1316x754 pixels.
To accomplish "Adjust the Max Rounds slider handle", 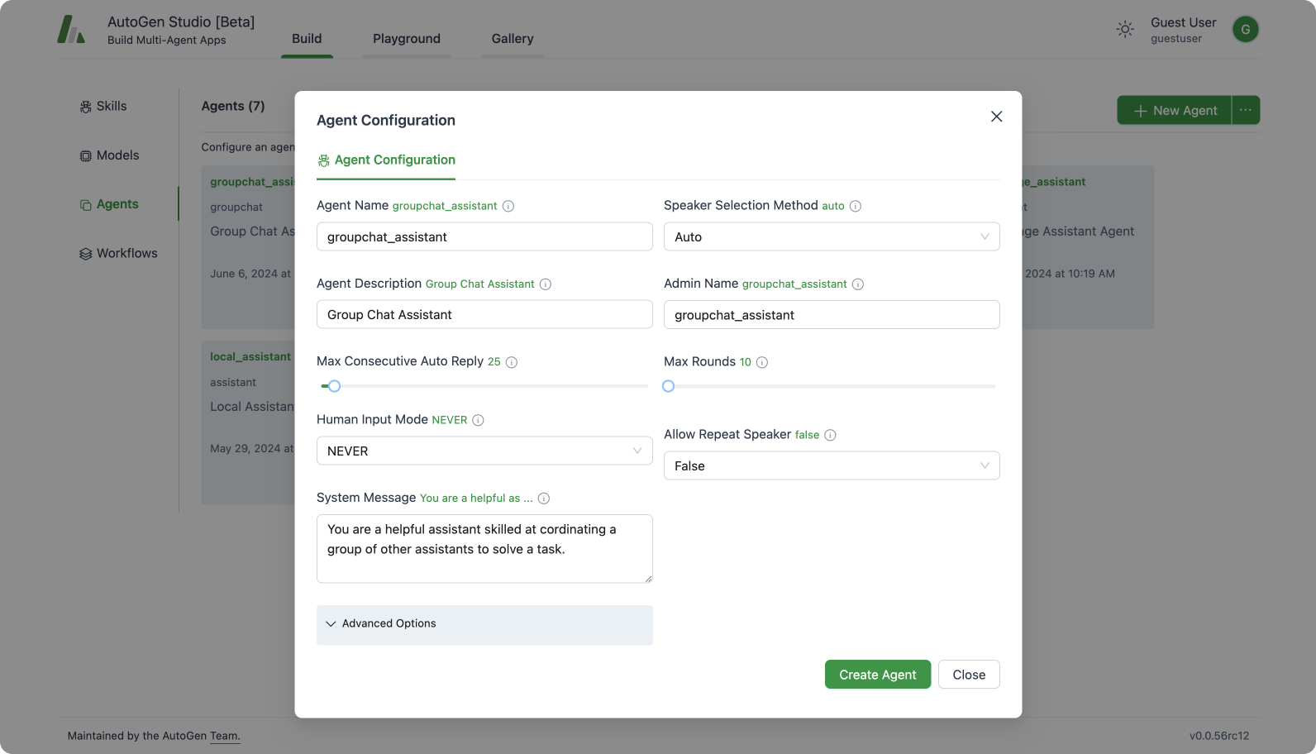I will click(x=669, y=386).
